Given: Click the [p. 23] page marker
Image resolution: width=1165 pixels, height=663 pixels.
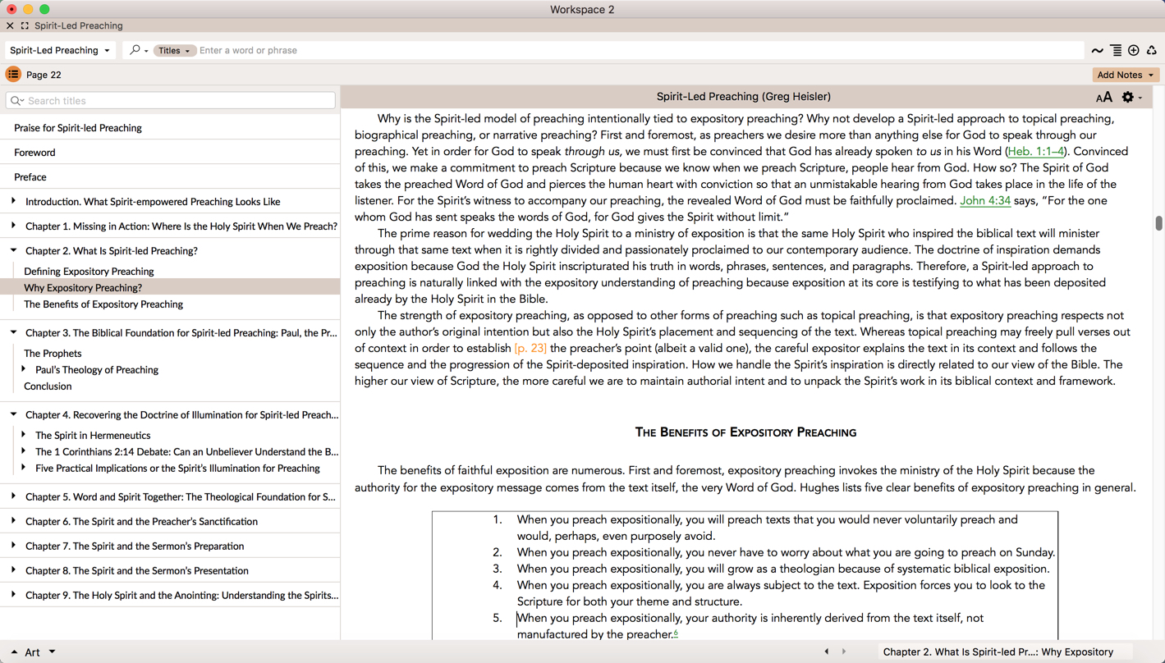Looking at the screenshot, I should [x=530, y=348].
